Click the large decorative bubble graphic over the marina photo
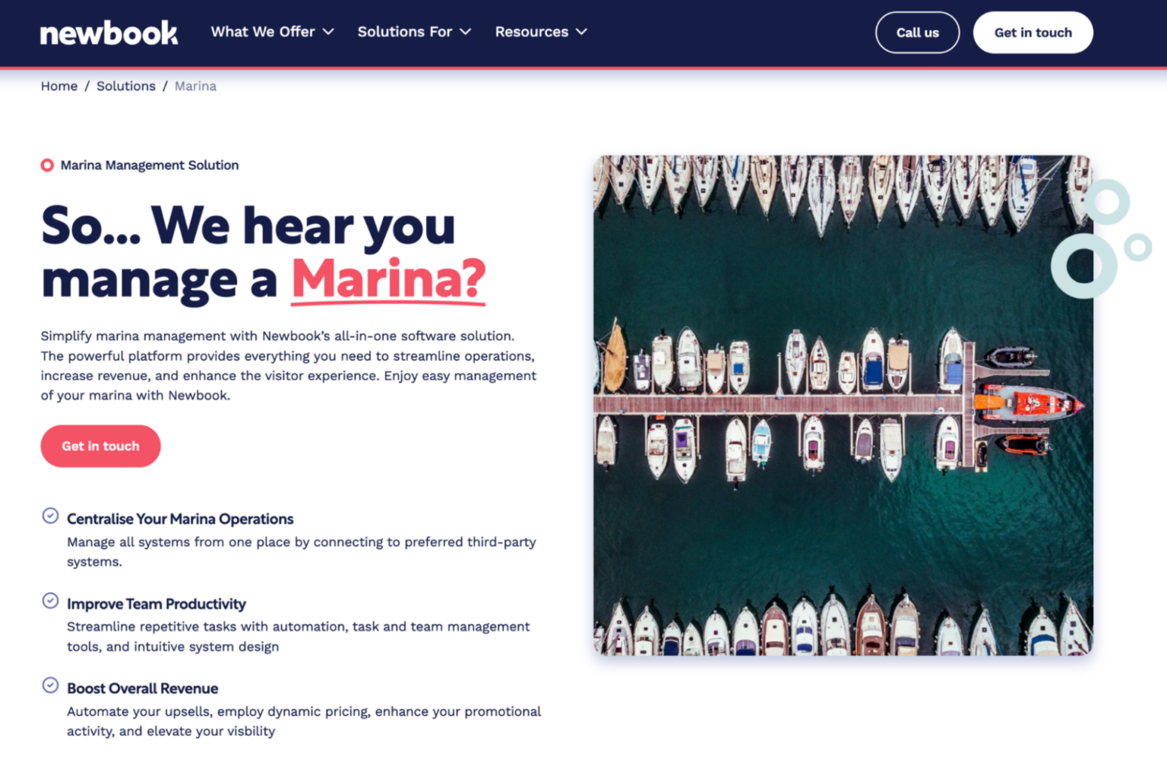The height and width of the screenshot is (760, 1167). click(1085, 266)
